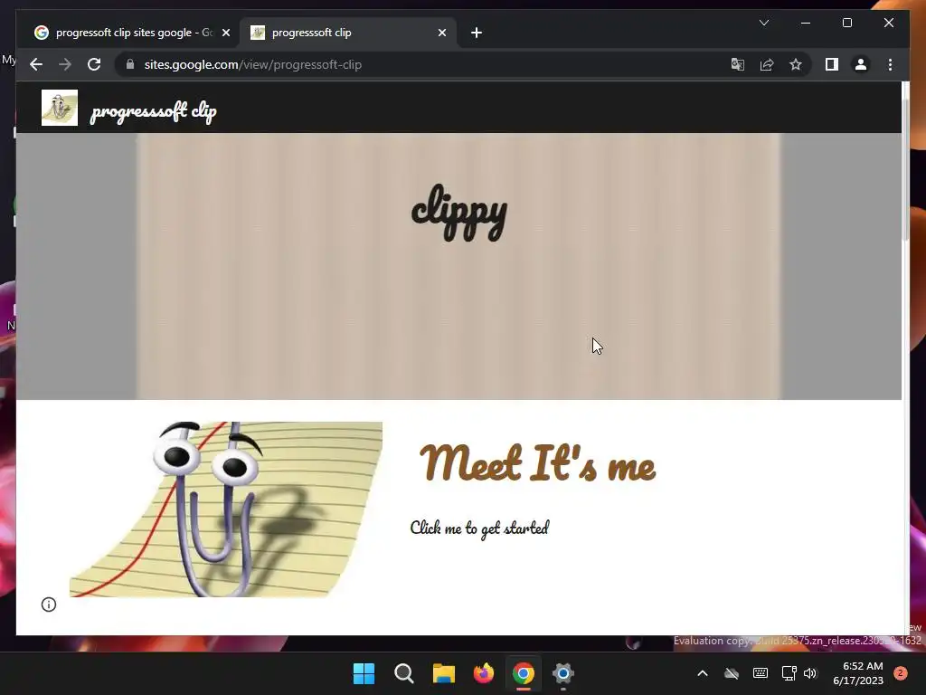Image resolution: width=926 pixels, height=695 pixels.
Task: Show hidden system tray icons
Action: click(702, 673)
